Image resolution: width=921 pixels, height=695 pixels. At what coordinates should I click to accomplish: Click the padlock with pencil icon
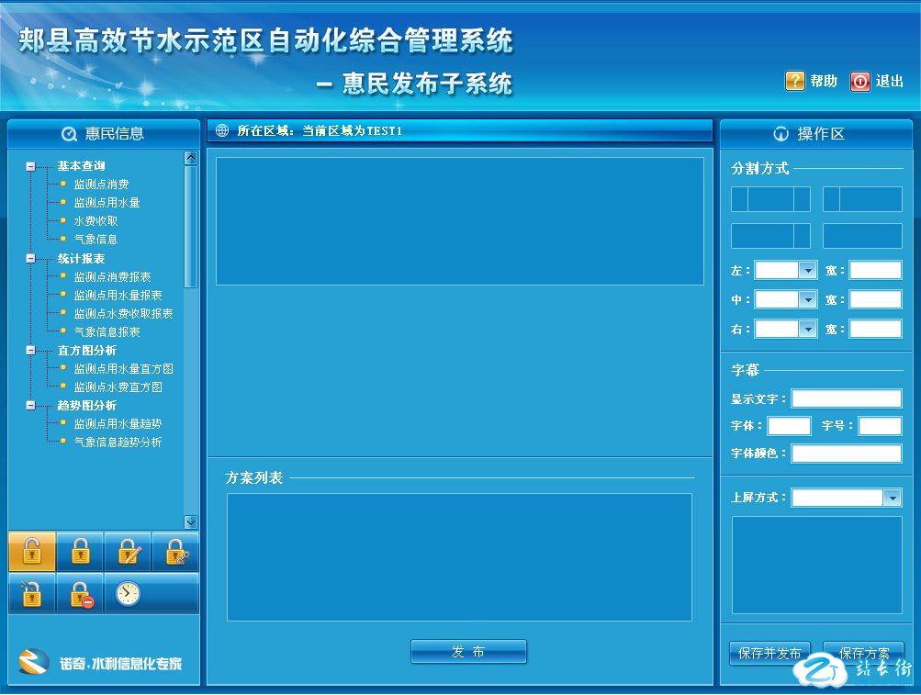click(x=128, y=552)
